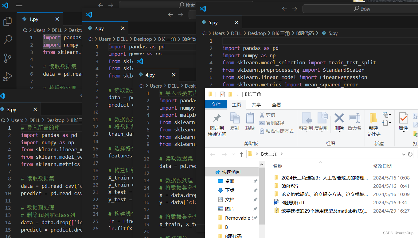The width and height of the screenshot is (418, 238).
Task: Open Source Control in the VS Code activity bar
Action: point(7,58)
